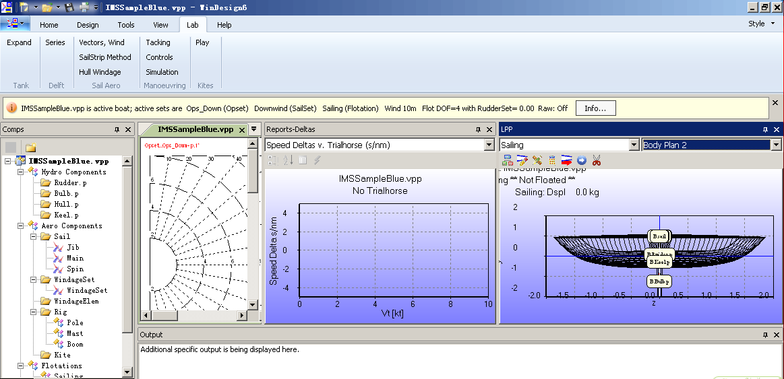Click Tacking in Manoeuvring group

pos(158,42)
